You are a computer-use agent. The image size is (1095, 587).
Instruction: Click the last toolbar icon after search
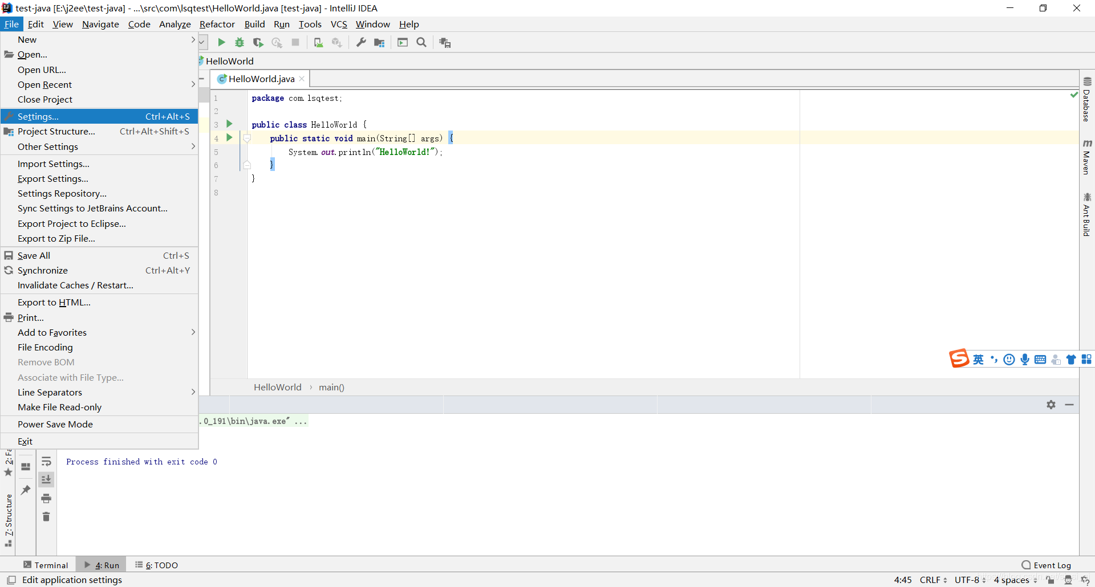(x=445, y=42)
